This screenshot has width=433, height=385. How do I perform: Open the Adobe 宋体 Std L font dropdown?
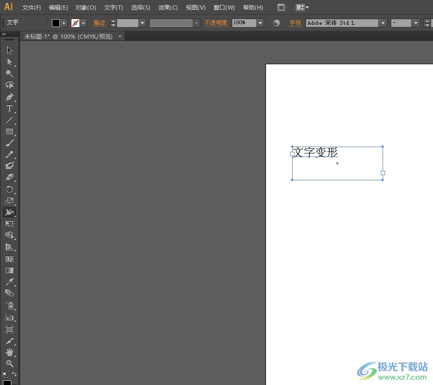pyautogui.click(x=383, y=23)
